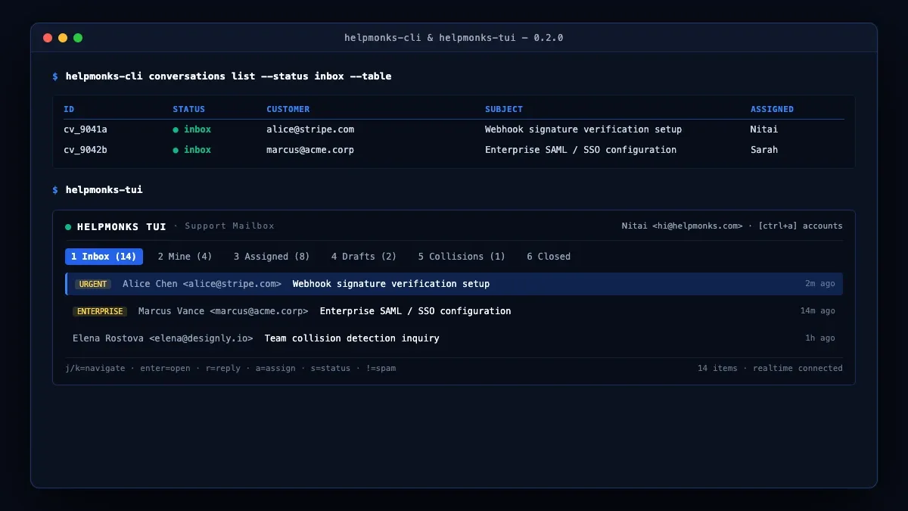Click the SUBJECT column header
908x511 pixels.
point(504,109)
